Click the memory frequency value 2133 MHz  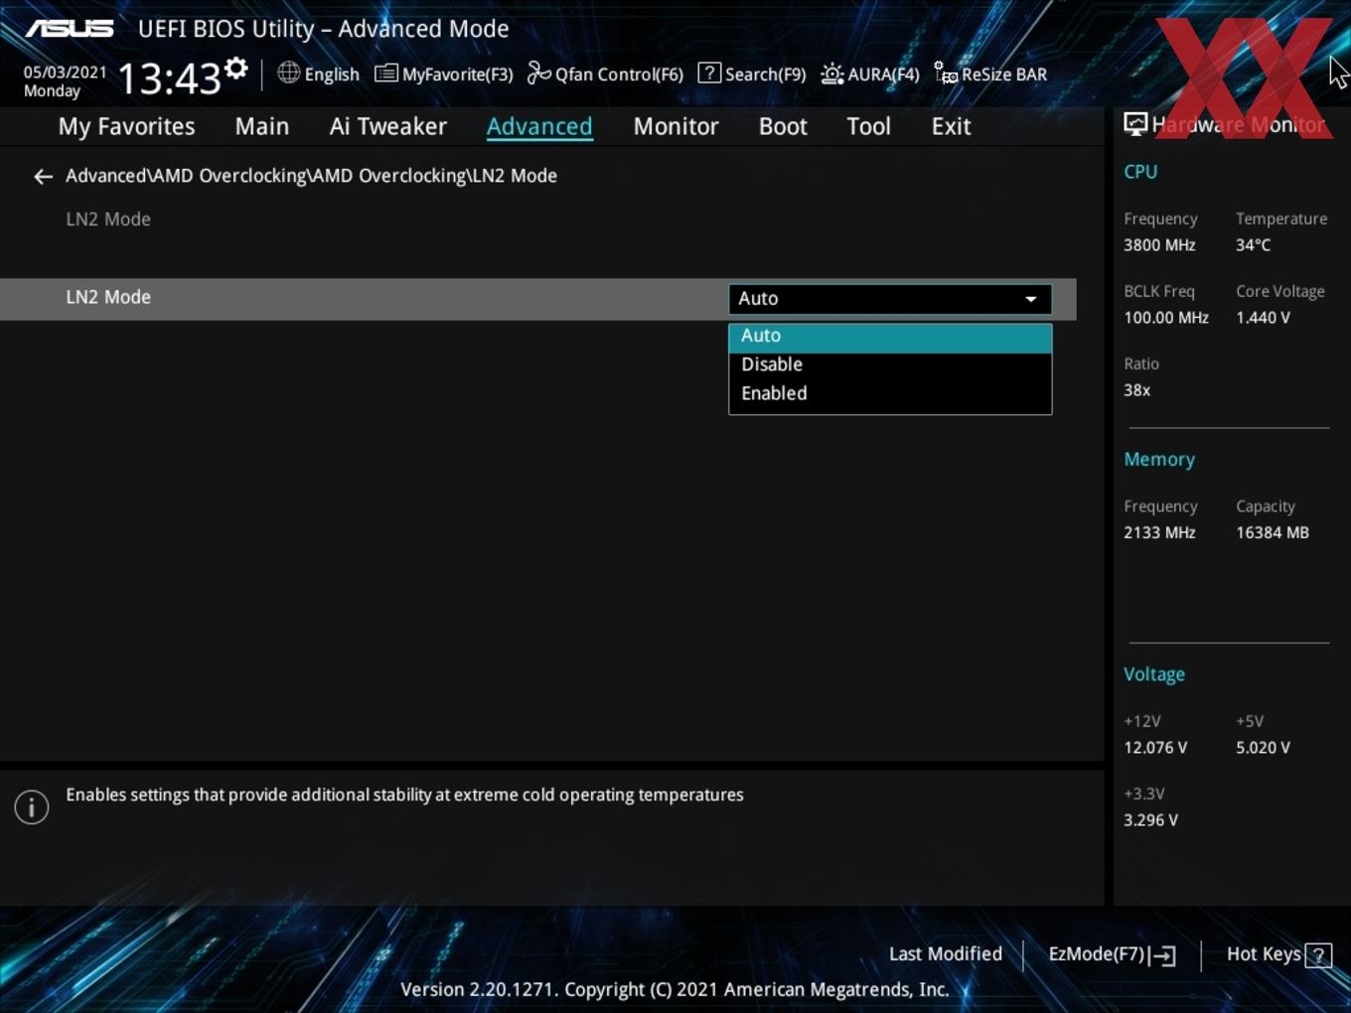coord(1159,532)
